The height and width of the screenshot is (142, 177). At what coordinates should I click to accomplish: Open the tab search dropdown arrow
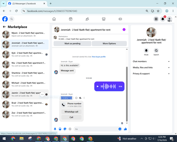(x=4, y=4)
